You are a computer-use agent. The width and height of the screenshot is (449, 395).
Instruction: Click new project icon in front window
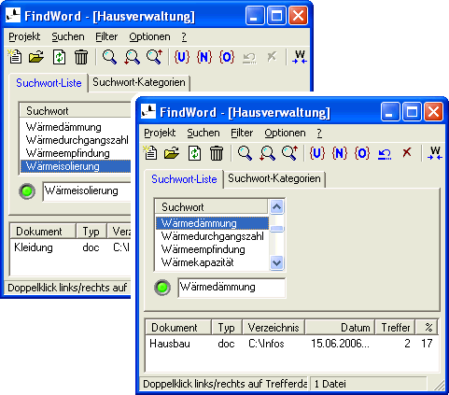pos(150,153)
